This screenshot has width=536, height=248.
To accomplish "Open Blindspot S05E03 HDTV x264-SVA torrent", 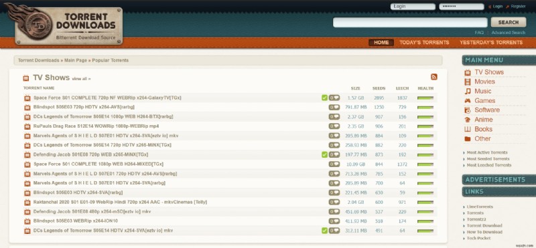I will pyautogui.click(x=78, y=193).
